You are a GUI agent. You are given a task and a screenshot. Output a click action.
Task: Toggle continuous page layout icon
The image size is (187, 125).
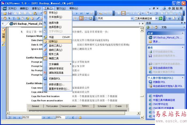pyautogui.click(x=123, y=13)
